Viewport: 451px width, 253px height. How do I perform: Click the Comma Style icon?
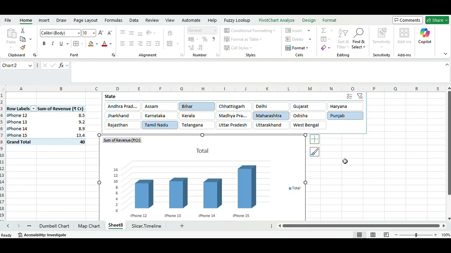[214, 39]
